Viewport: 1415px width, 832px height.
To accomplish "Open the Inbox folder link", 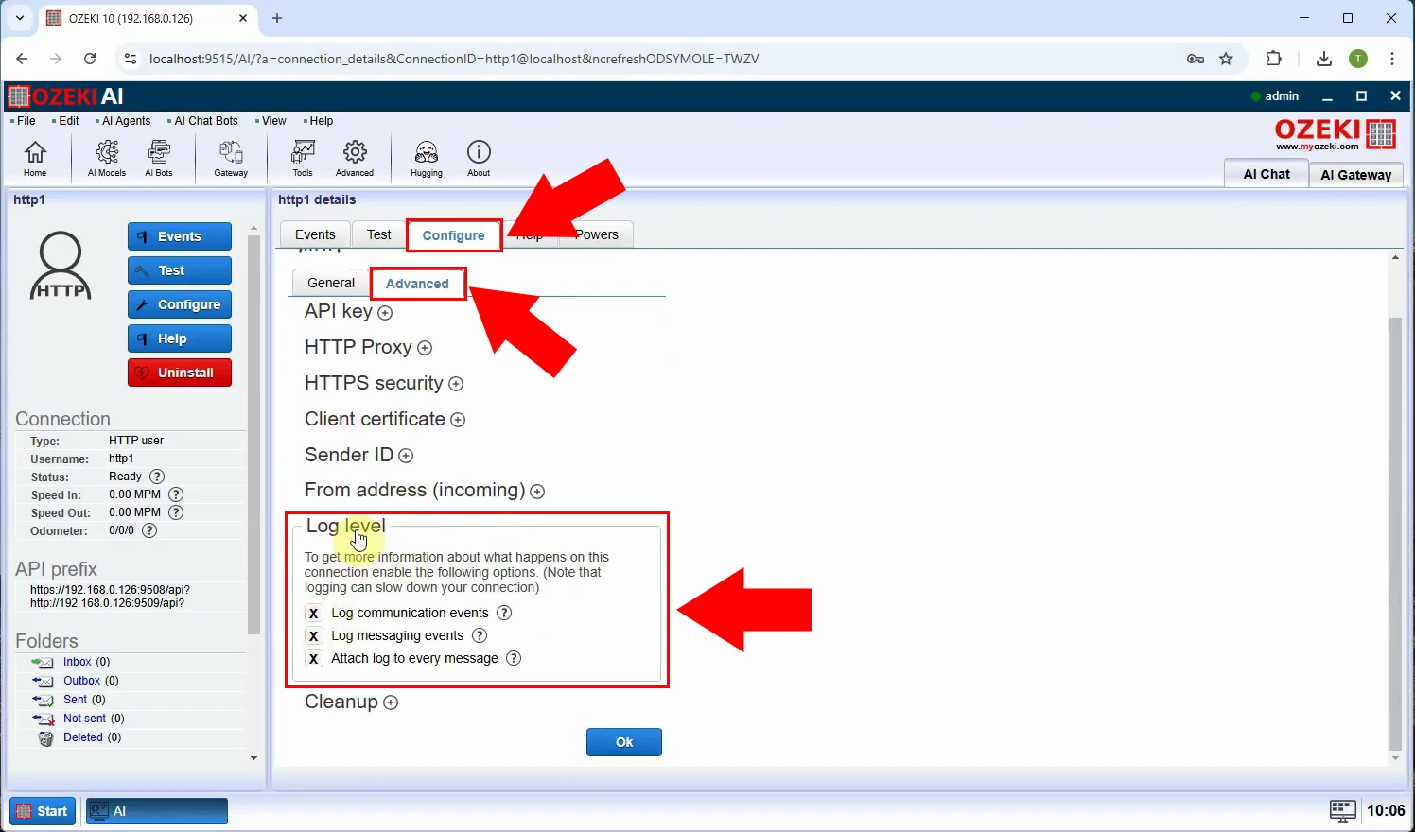I will (77, 662).
